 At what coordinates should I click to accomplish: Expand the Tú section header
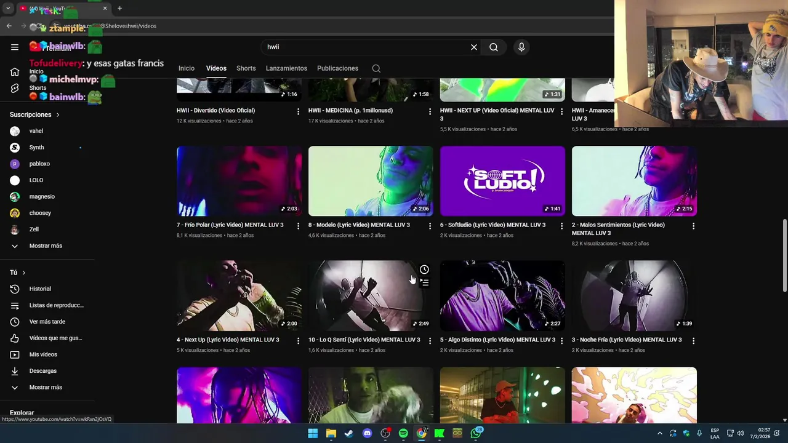pyautogui.click(x=18, y=273)
